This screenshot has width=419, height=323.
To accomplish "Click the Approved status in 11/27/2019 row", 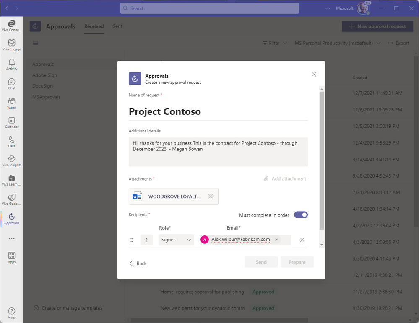I will point(263,292).
